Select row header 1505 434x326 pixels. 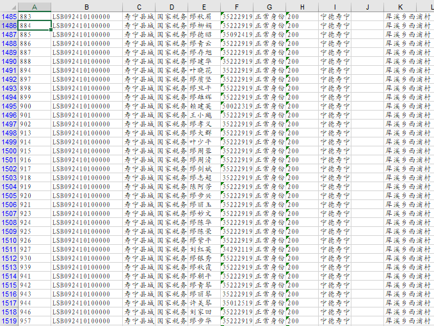[x=9, y=196]
